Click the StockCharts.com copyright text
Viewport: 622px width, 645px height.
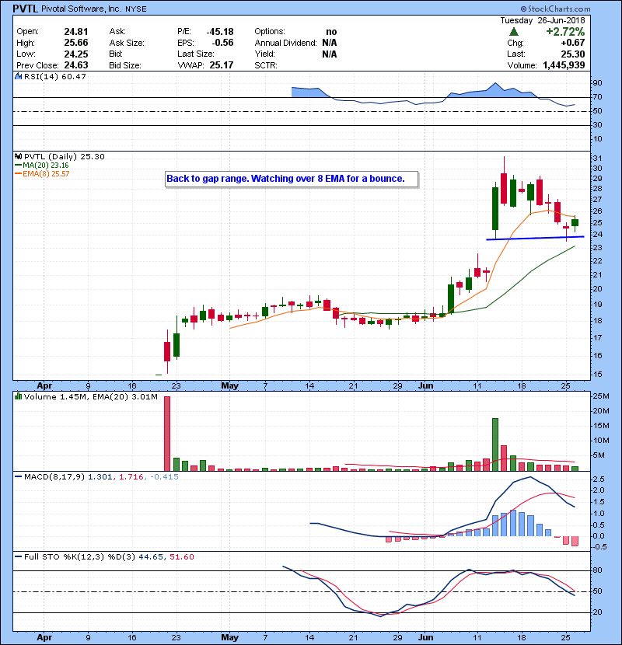tap(555, 9)
